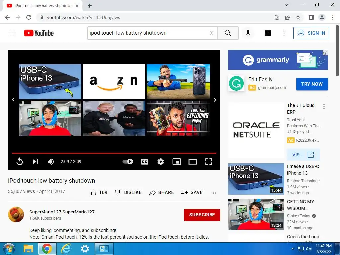This screenshot has height=255, width=340.
Task: Click Grammarly TRY NOW button
Action: (x=312, y=84)
